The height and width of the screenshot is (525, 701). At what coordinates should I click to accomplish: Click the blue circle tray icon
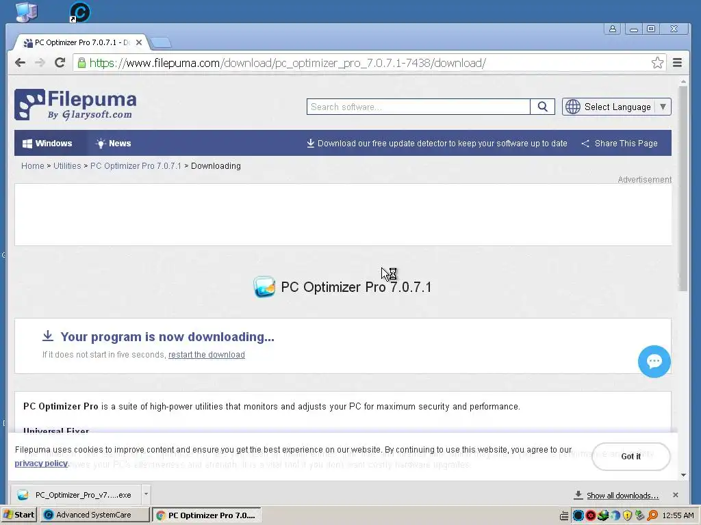click(578, 515)
